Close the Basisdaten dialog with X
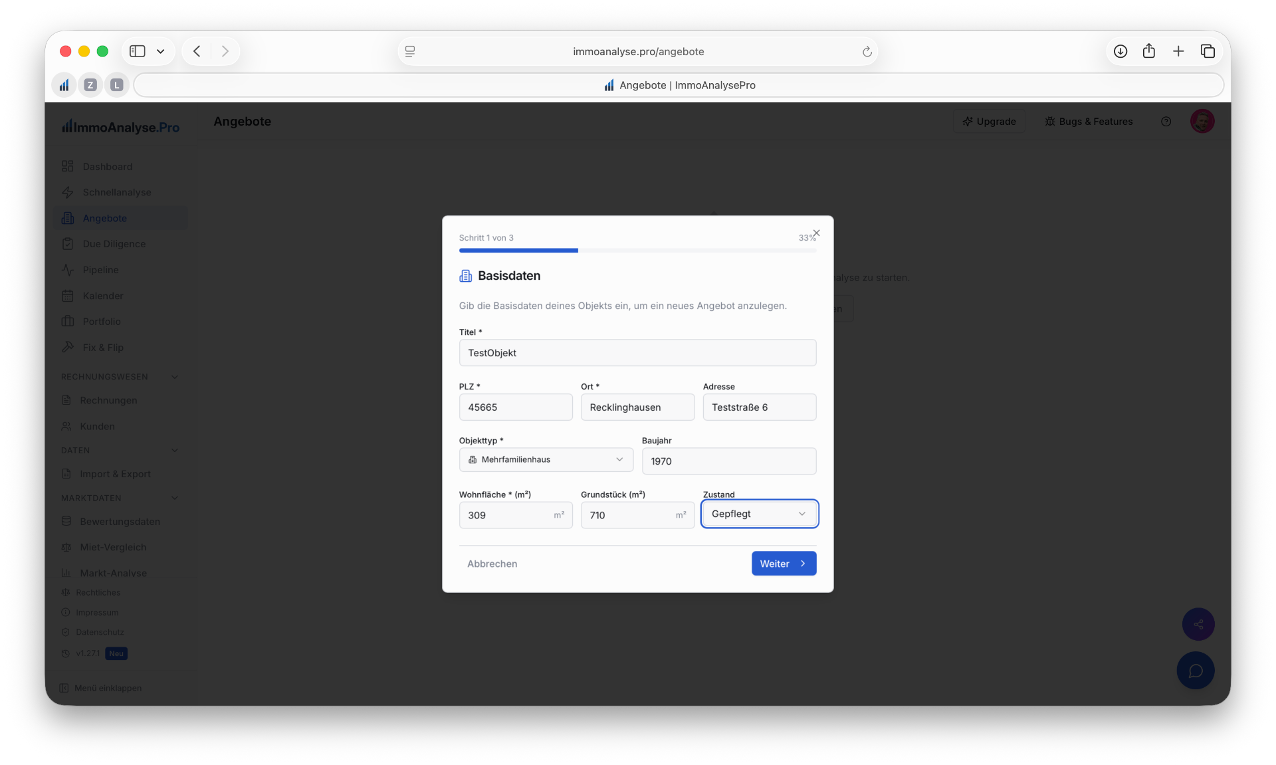 click(816, 233)
